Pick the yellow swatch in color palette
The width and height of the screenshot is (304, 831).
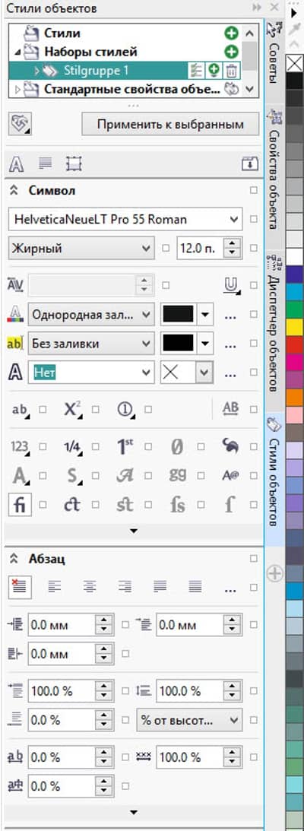[294, 327]
